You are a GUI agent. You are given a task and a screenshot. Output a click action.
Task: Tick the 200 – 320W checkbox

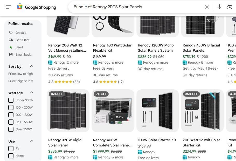click(11, 115)
